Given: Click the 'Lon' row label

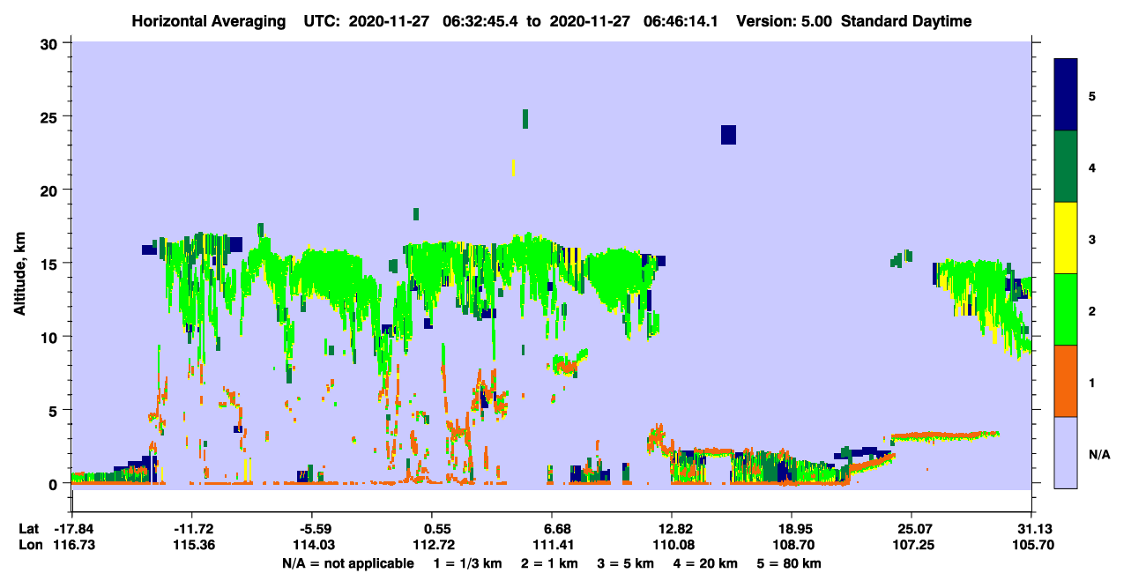Looking at the screenshot, I should point(30,546).
